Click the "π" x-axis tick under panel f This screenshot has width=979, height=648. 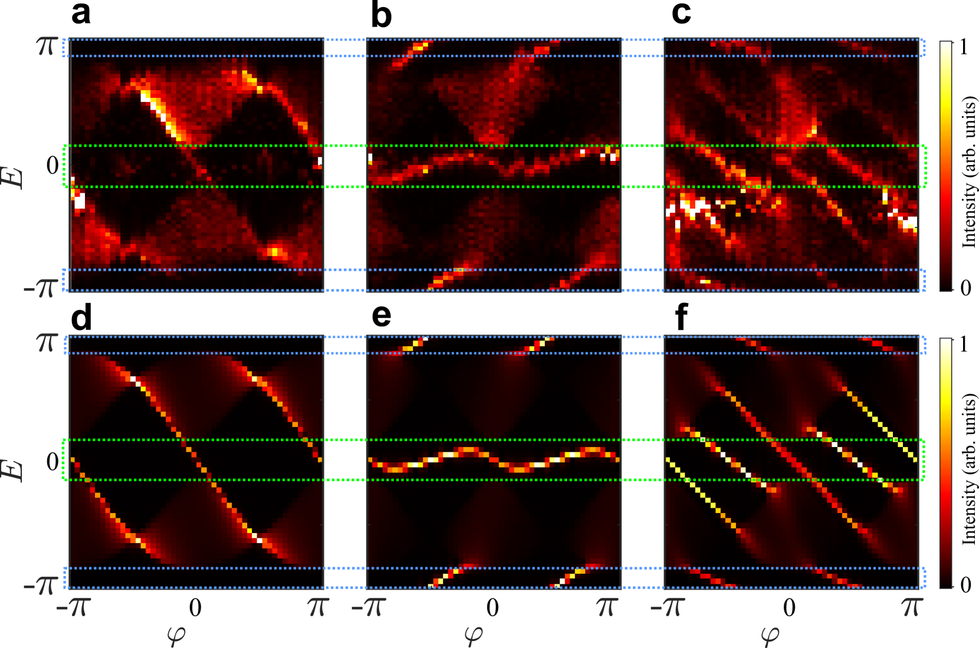[x=912, y=607]
